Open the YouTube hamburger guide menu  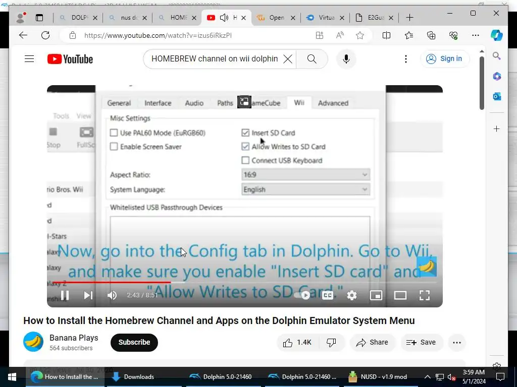29,59
